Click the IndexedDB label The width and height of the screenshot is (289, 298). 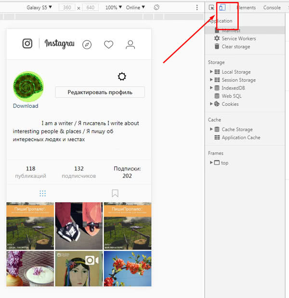click(x=233, y=88)
